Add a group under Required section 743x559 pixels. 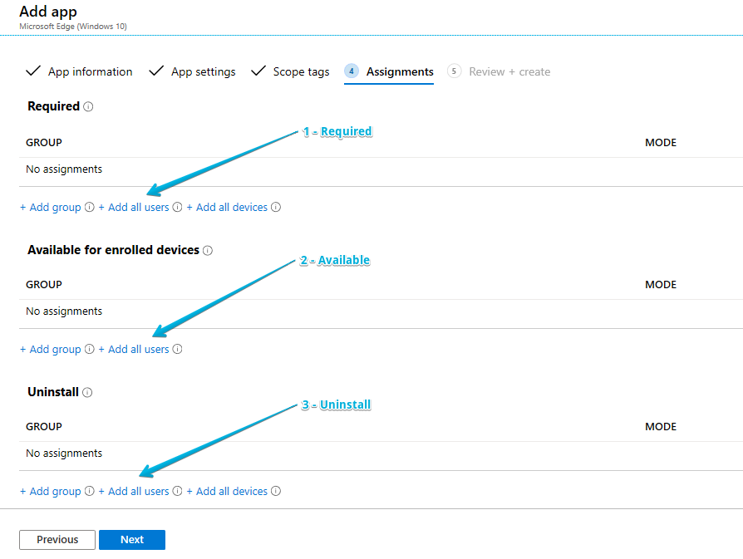pos(51,208)
